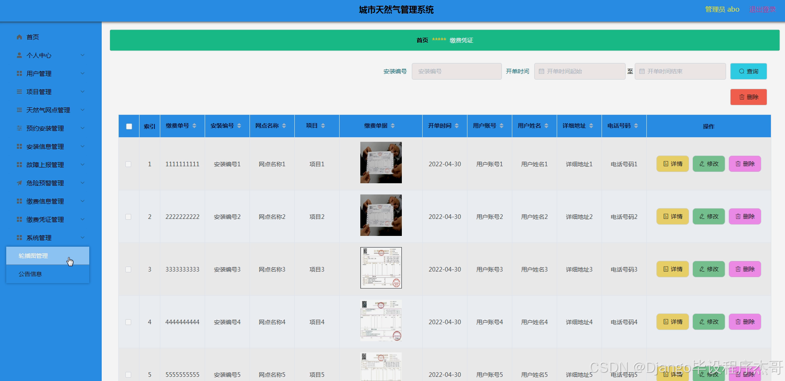The height and width of the screenshot is (381, 785).
Task: Expand 预约安装管理 menu chevron
Action: [82, 128]
